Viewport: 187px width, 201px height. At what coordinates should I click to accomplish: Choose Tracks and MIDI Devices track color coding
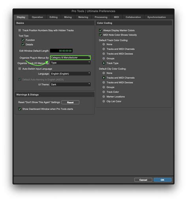point(104,54)
